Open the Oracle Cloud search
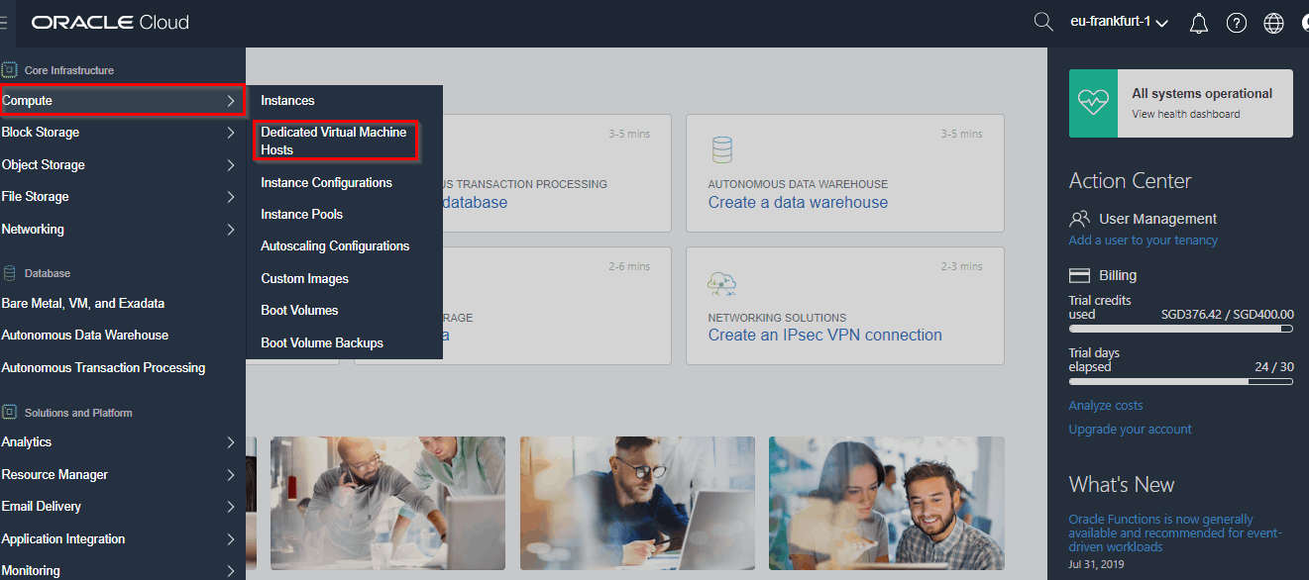The image size is (1309, 580). tap(1042, 22)
